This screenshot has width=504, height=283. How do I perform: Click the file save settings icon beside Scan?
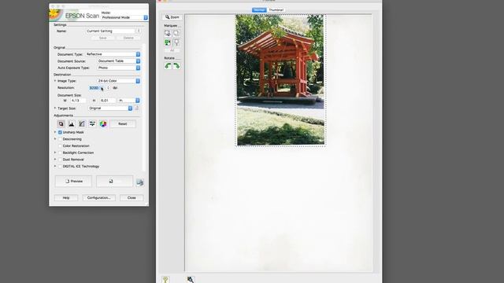[140, 182]
